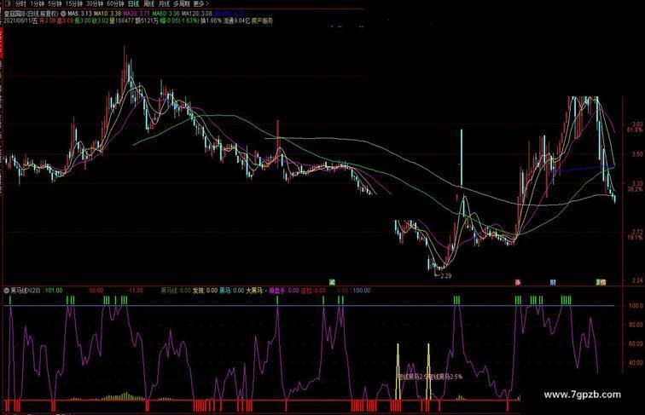Image resolution: width=645 pixels, height=415 pixels.
Task: Click the 庄拉 indicator label
Action: tap(306, 291)
